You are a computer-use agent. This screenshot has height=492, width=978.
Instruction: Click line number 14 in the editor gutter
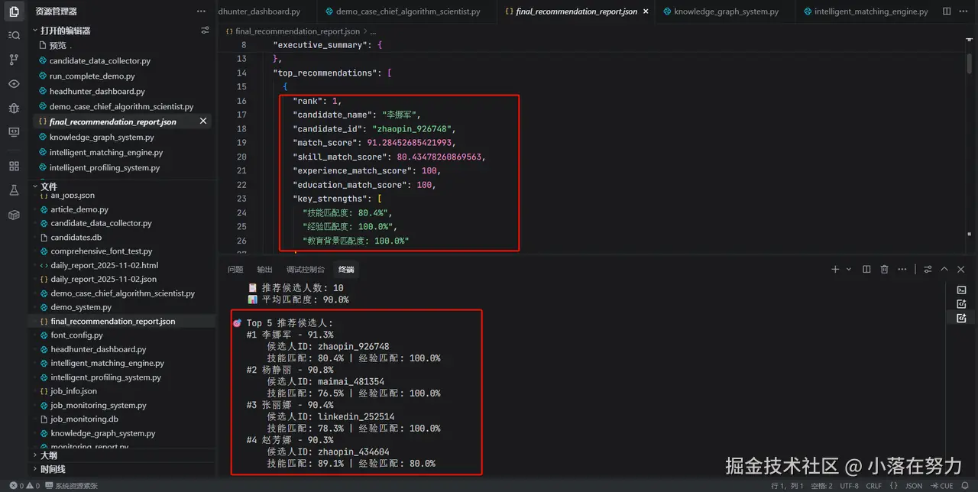(x=241, y=73)
